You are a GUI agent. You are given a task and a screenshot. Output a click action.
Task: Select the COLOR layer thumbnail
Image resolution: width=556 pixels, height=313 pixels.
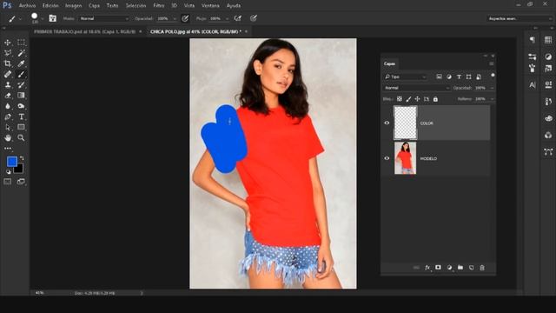pos(406,123)
